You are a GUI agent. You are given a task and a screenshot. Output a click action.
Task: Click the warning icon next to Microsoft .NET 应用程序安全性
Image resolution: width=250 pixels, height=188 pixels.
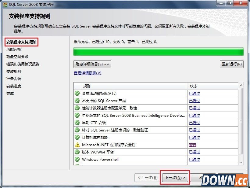(x=77, y=145)
